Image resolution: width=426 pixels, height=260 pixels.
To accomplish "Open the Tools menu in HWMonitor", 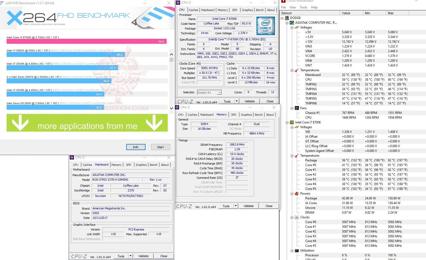I will [303, 7].
